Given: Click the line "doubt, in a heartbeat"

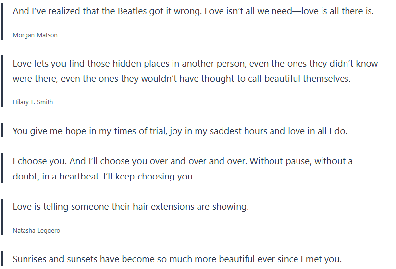Looking at the screenshot, I should tap(103, 177).
